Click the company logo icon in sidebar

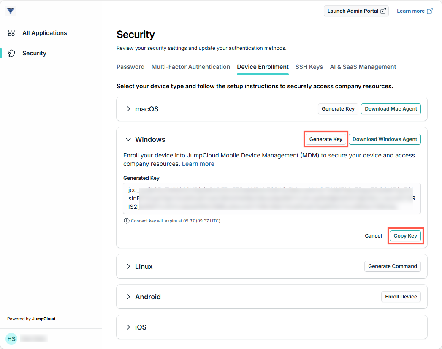click(x=11, y=11)
